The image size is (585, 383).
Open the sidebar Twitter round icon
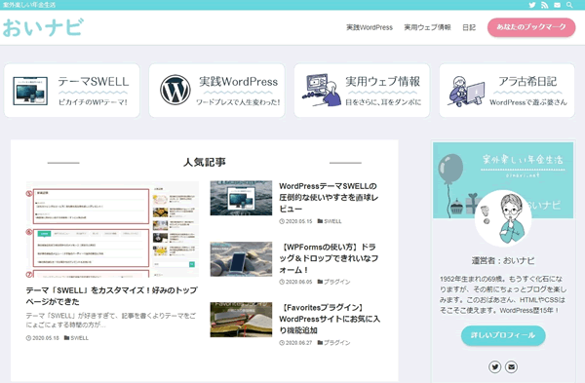(x=494, y=367)
